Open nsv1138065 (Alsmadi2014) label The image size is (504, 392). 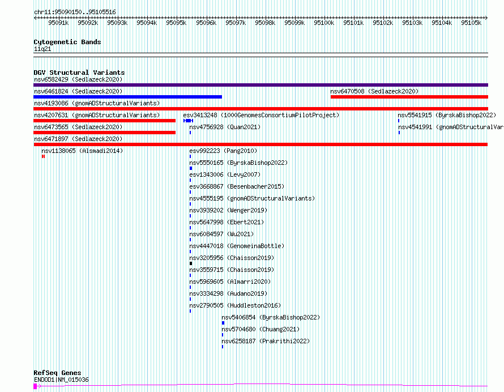(82, 151)
